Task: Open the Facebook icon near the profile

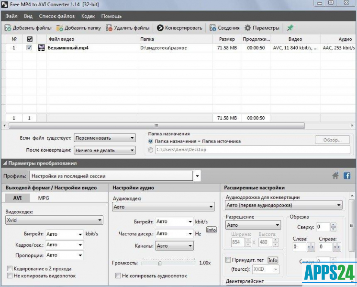Action: (347, 176)
